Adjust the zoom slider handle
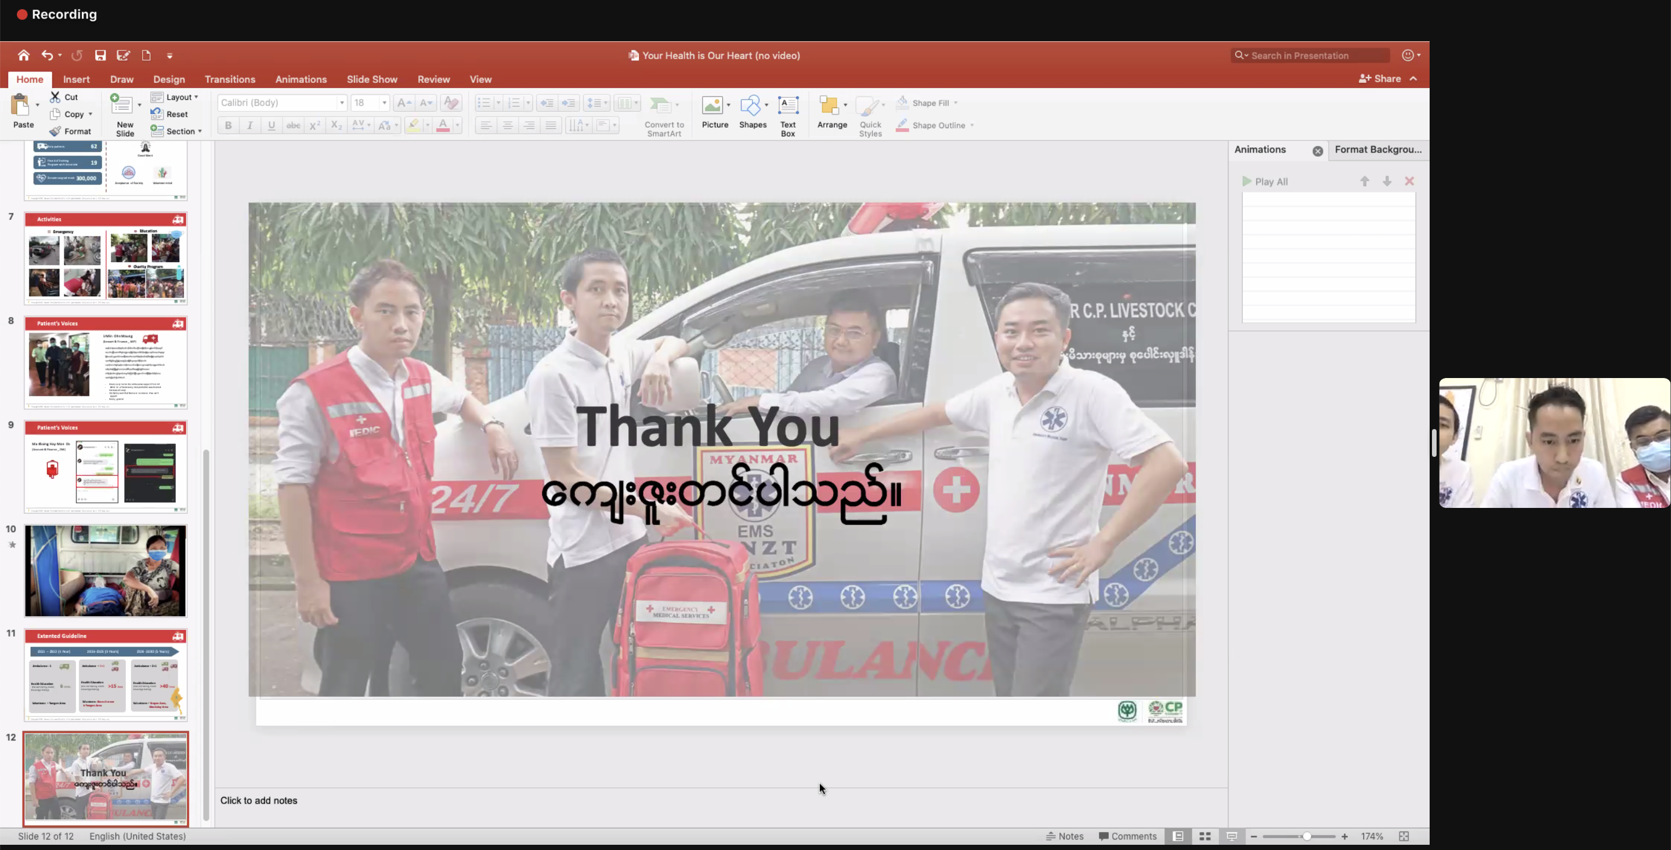Viewport: 1671px width, 850px height. (1307, 837)
